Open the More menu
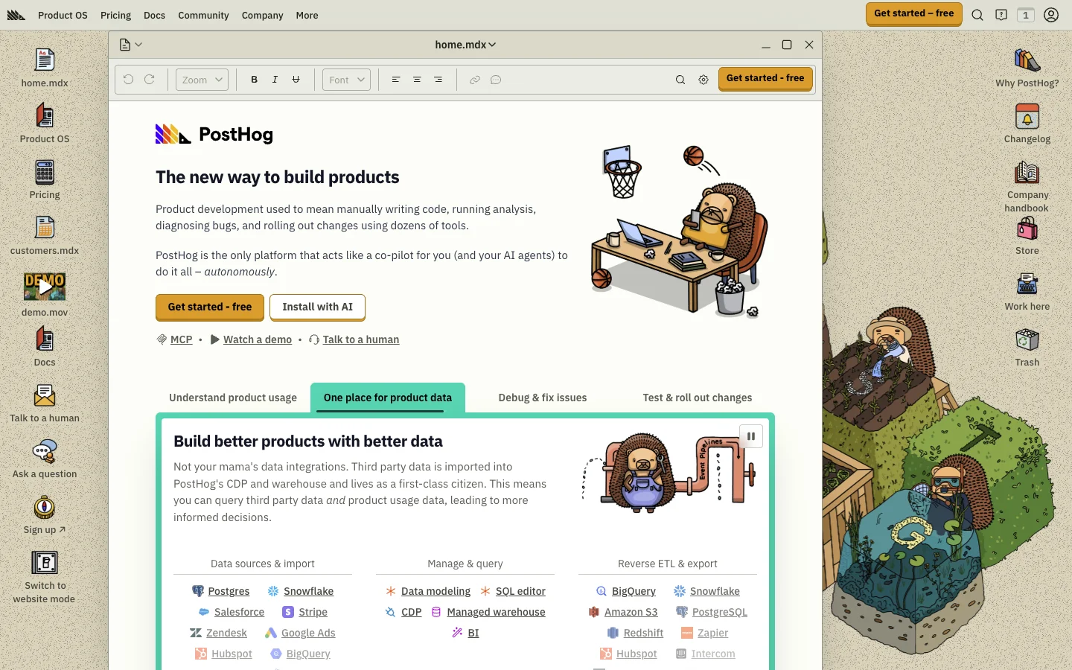 (307, 15)
